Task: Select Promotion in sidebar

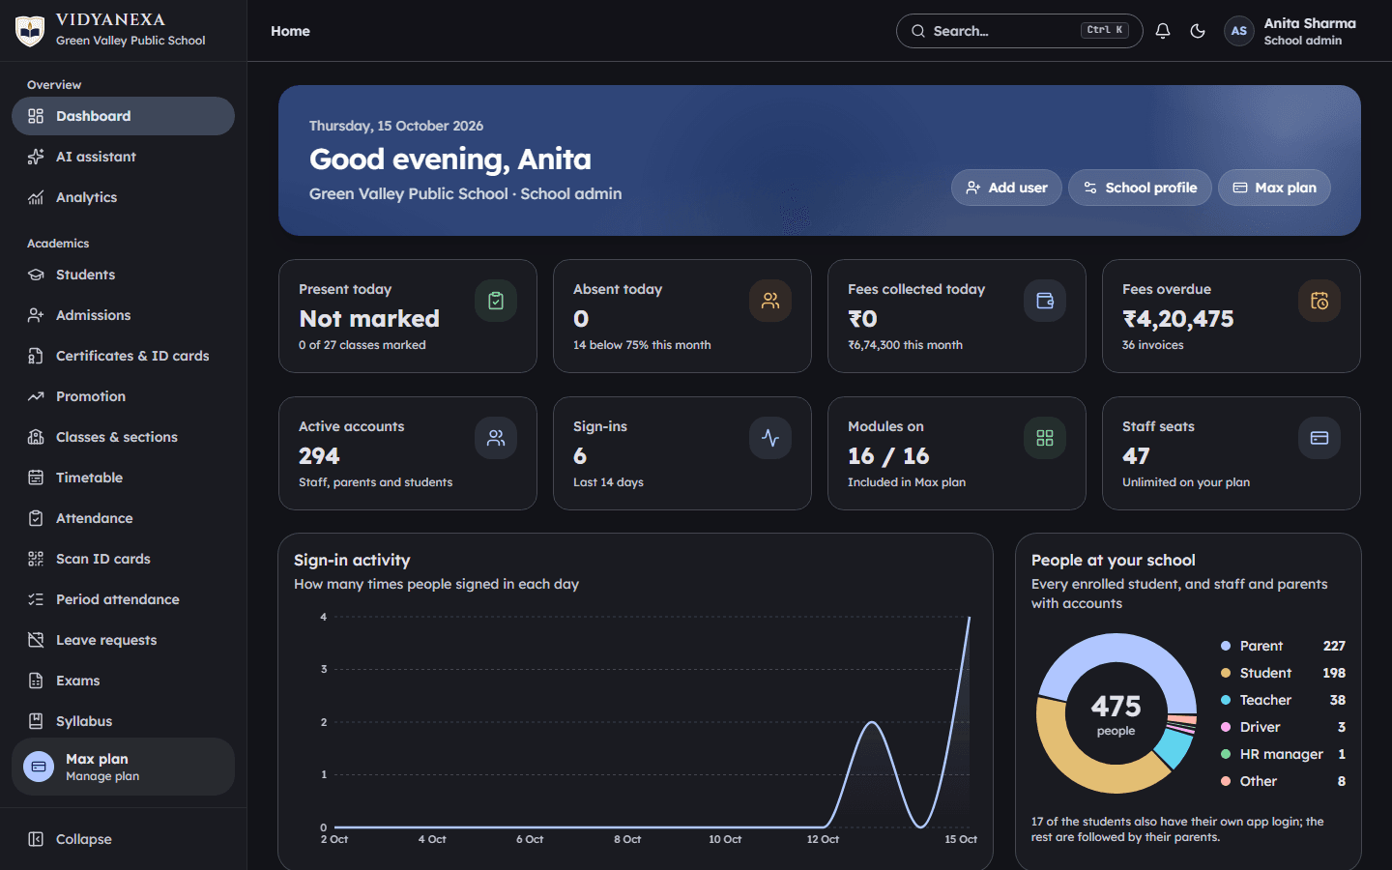Action: (123, 396)
